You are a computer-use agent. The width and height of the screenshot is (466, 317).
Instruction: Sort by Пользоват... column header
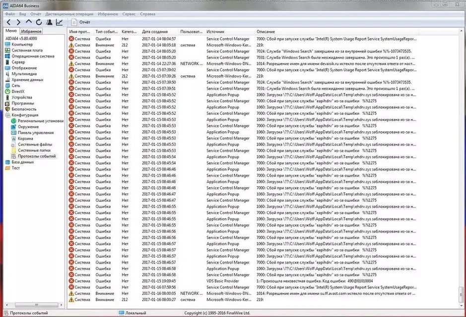192,32
